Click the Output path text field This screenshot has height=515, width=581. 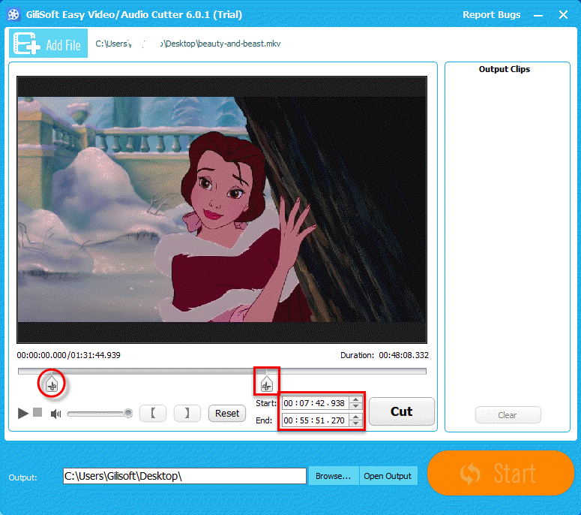(x=184, y=476)
